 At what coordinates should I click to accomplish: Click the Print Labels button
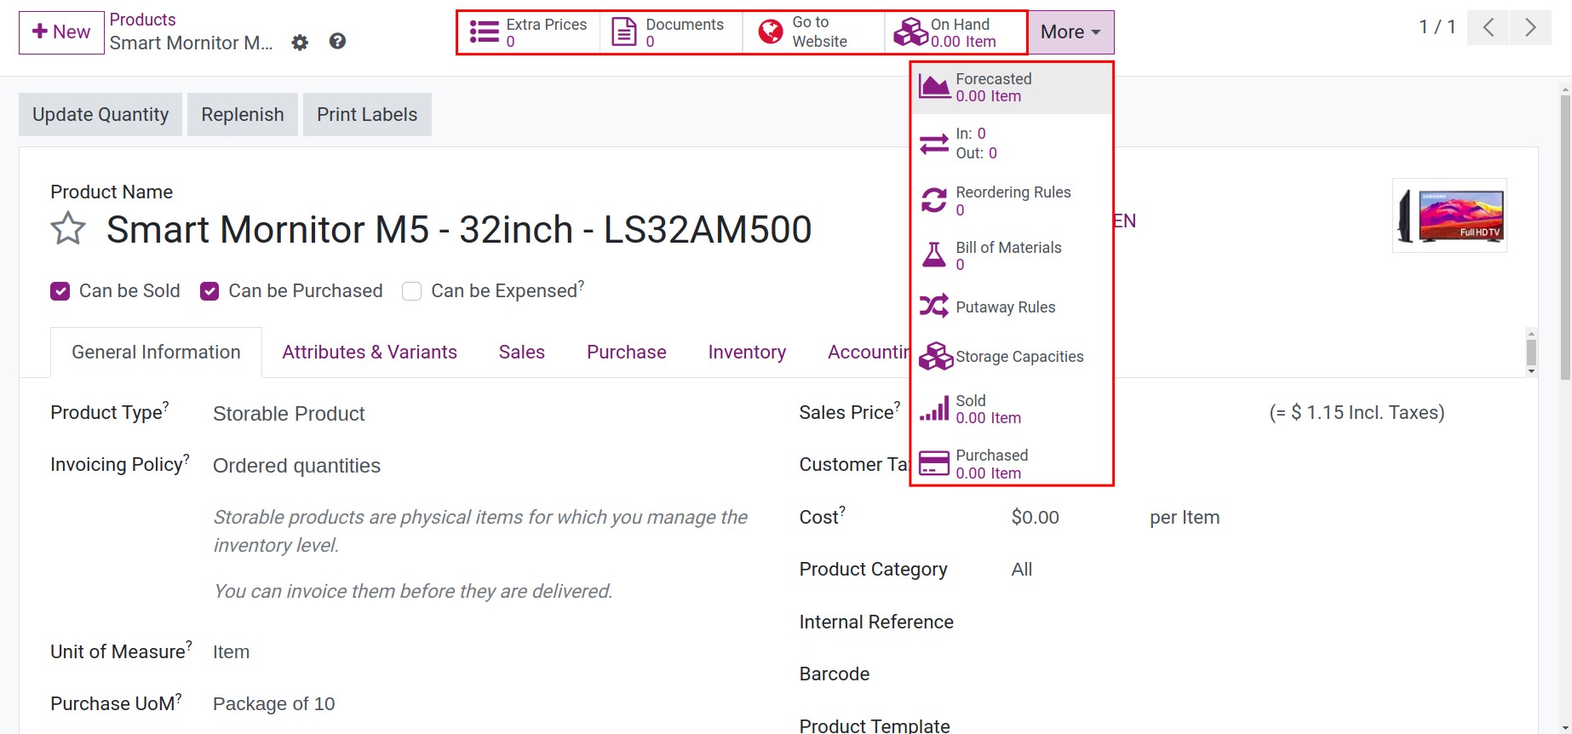pyautogui.click(x=367, y=114)
